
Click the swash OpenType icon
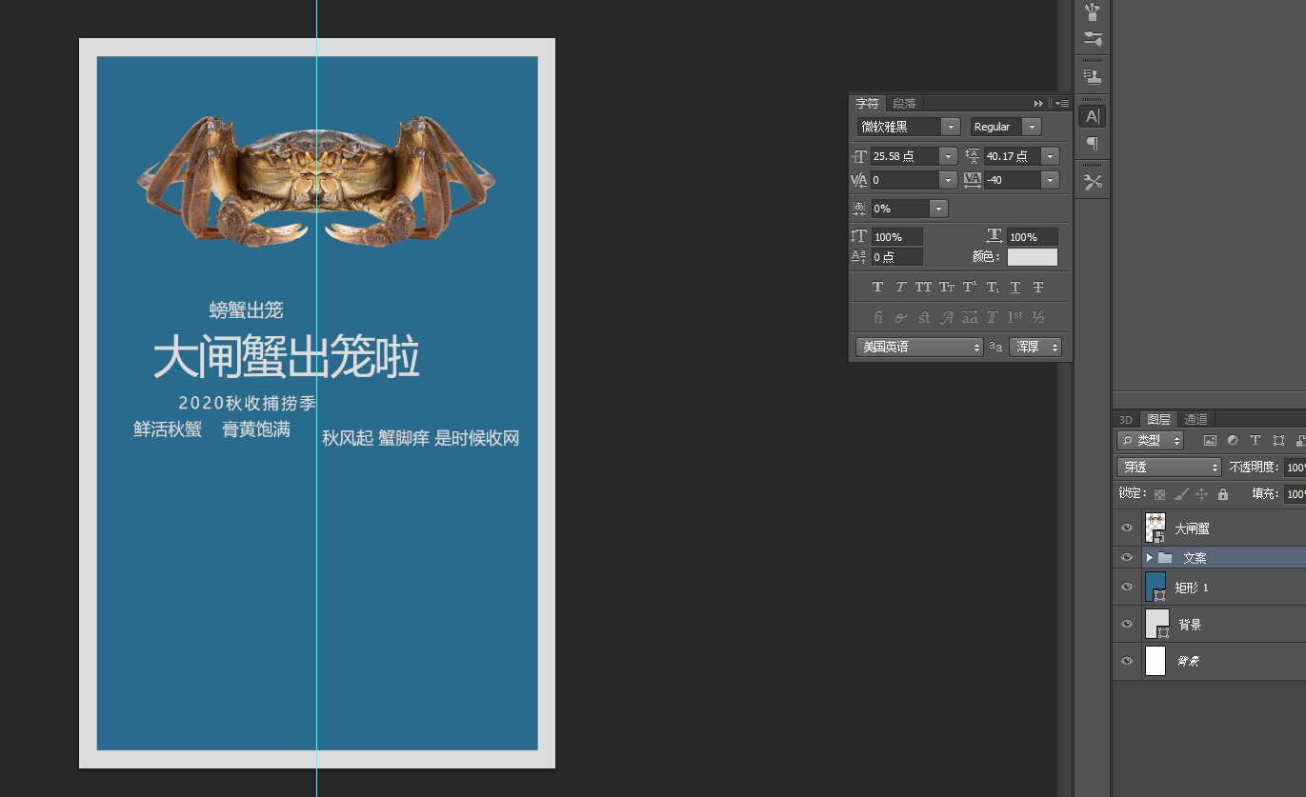tap(947, 317)
